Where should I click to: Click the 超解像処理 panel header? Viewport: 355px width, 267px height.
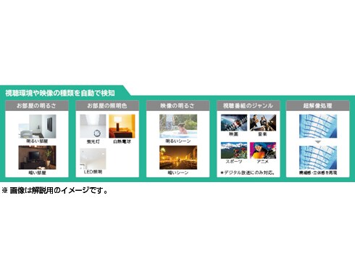point(318,106)
